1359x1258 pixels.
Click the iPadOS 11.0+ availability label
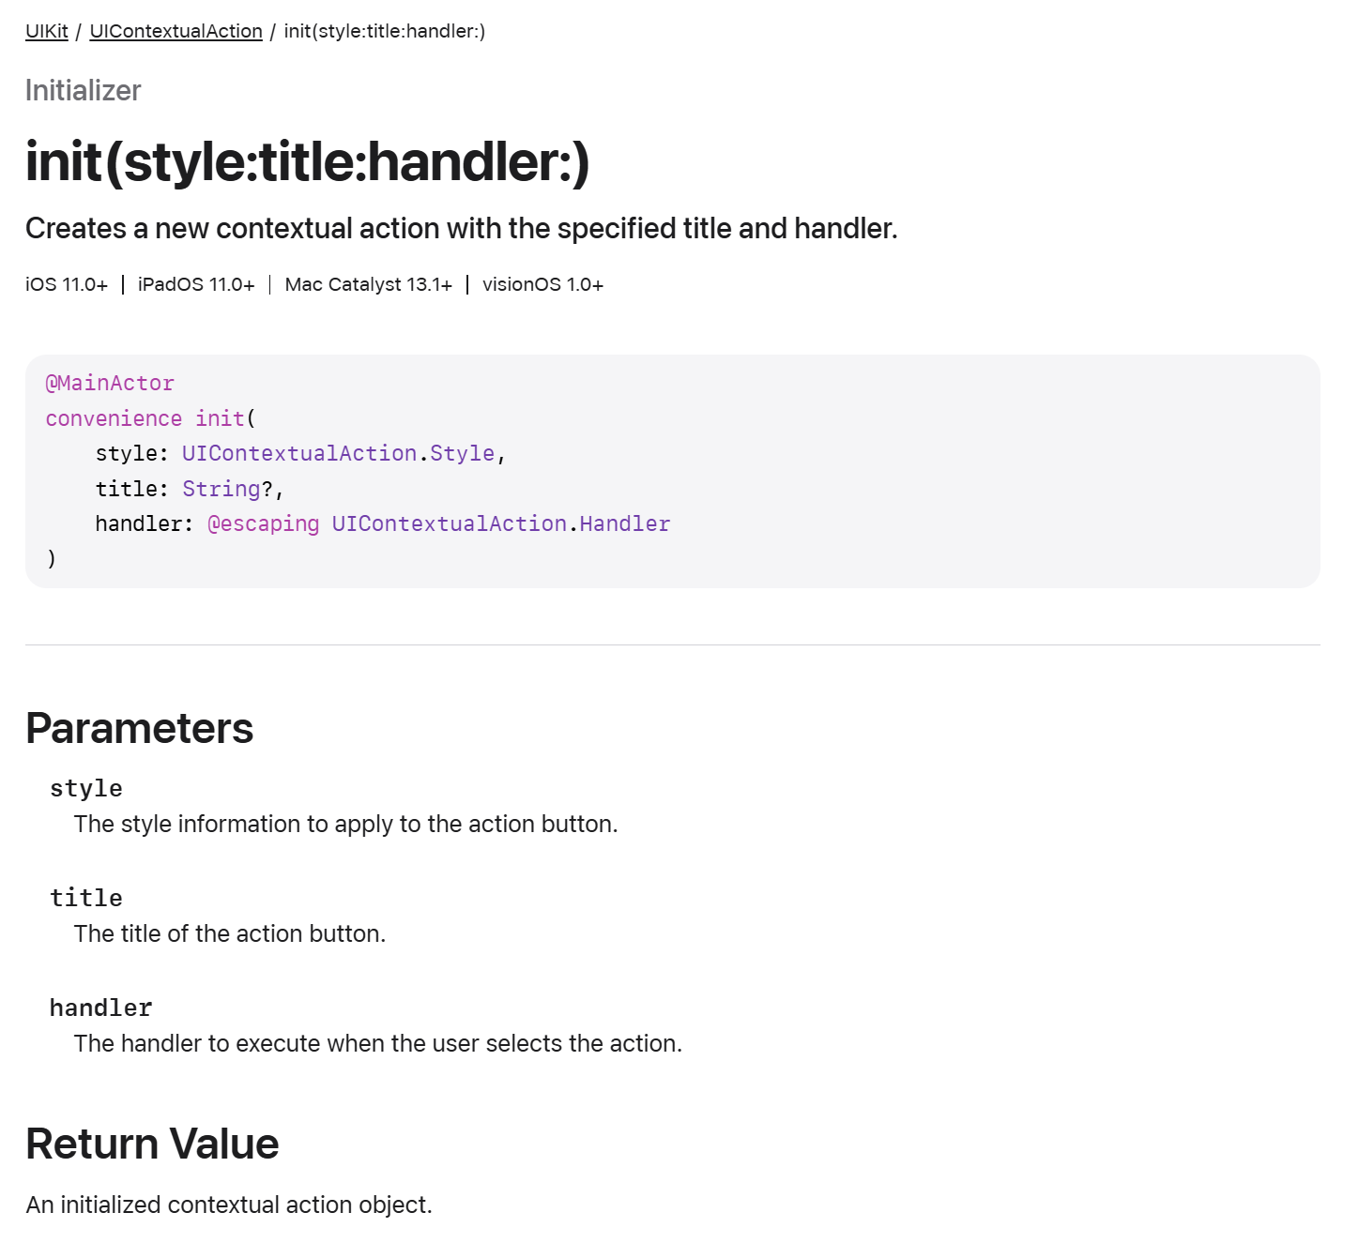point(196,284)
